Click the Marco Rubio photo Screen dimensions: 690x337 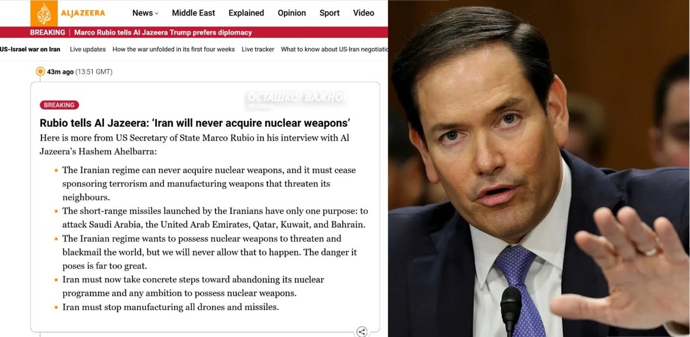pos(539,168)
